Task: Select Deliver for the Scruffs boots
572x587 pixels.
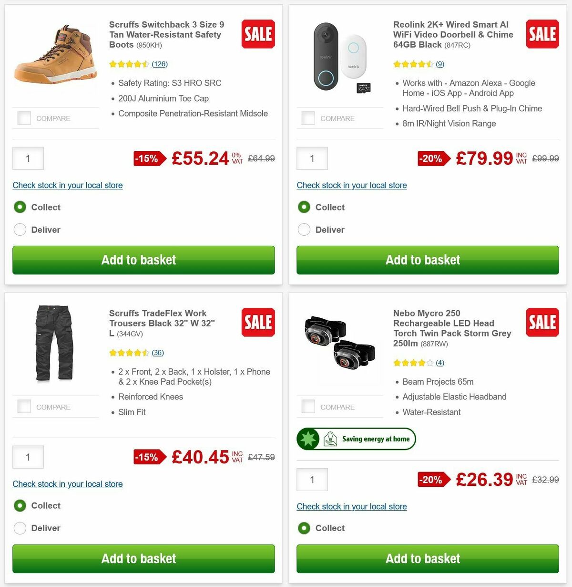Action: 20,230
